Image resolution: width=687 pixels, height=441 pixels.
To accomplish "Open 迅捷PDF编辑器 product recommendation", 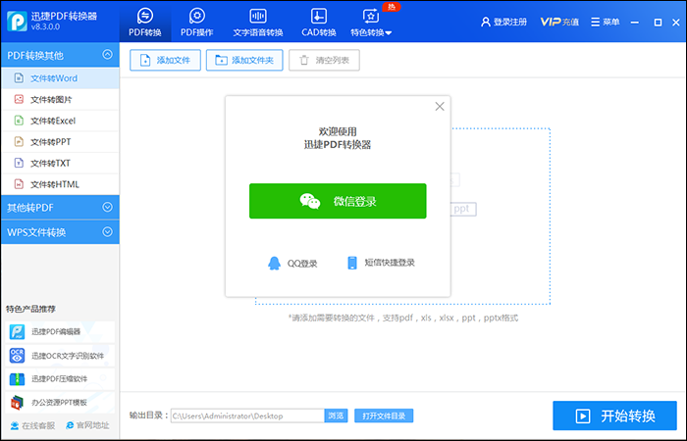I will coord(60,331).
